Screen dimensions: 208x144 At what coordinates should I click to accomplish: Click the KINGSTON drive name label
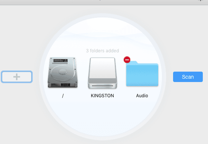103,96
